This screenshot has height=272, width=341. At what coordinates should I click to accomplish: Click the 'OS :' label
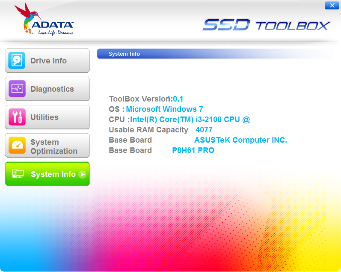pyautogui.click(x=117, y=109)
